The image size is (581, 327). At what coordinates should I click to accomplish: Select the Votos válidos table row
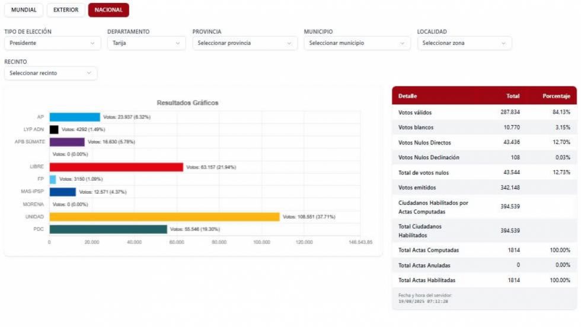click(484, 112)
